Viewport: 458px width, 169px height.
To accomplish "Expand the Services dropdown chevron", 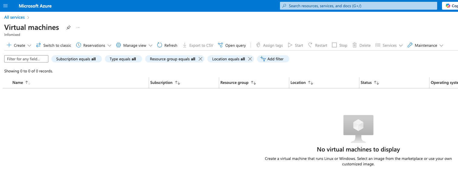I will (401, 46).
